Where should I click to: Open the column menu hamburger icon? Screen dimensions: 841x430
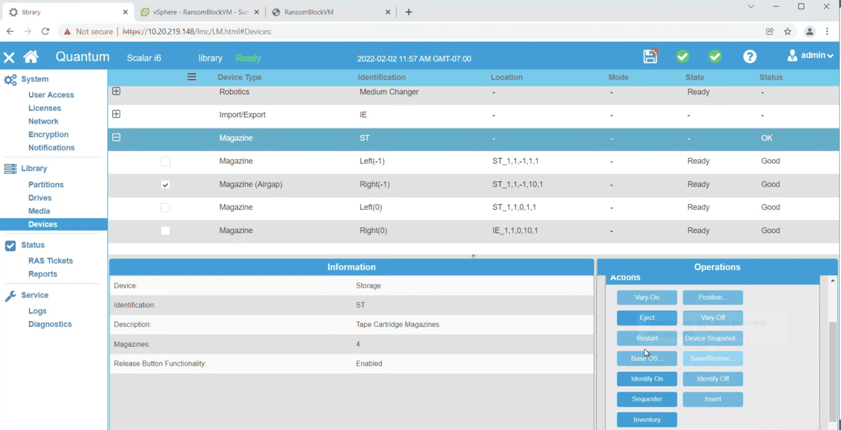pos(192,77)
